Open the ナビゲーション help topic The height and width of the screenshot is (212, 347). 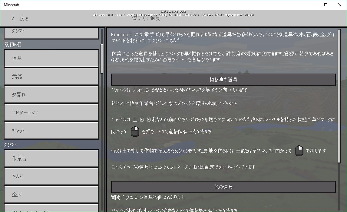(51, 112)
